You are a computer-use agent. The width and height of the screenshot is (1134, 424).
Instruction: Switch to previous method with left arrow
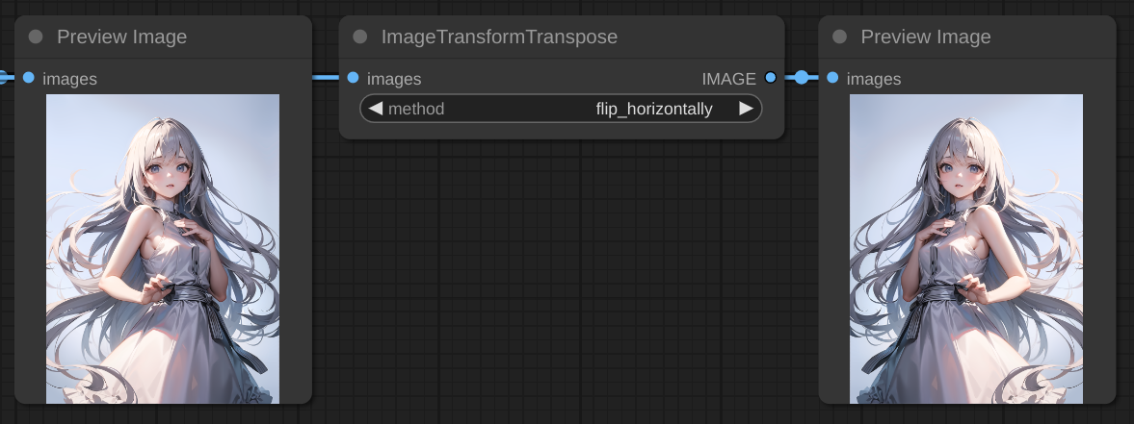point(376,109)
